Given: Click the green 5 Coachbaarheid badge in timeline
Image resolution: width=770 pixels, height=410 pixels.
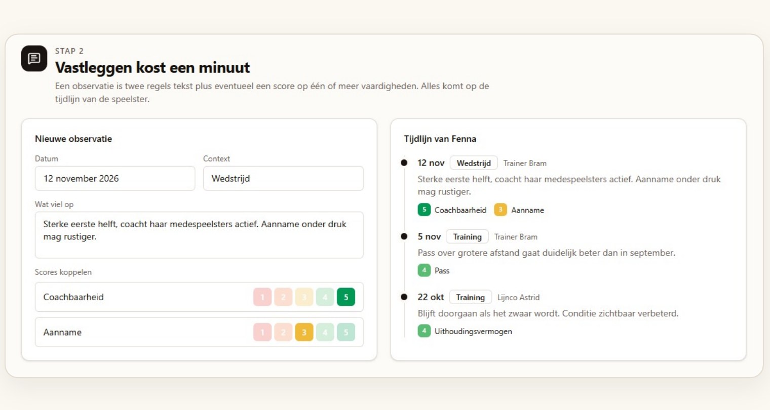Looking at the screenshot, I should coord(424,210).
